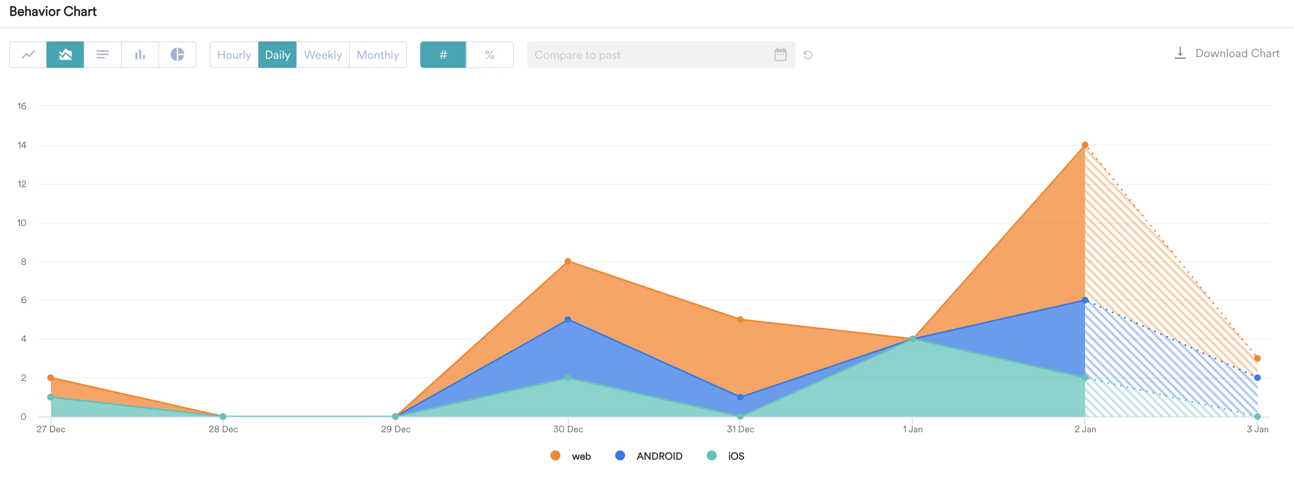Click the download arrow icon

point(1180,53)
